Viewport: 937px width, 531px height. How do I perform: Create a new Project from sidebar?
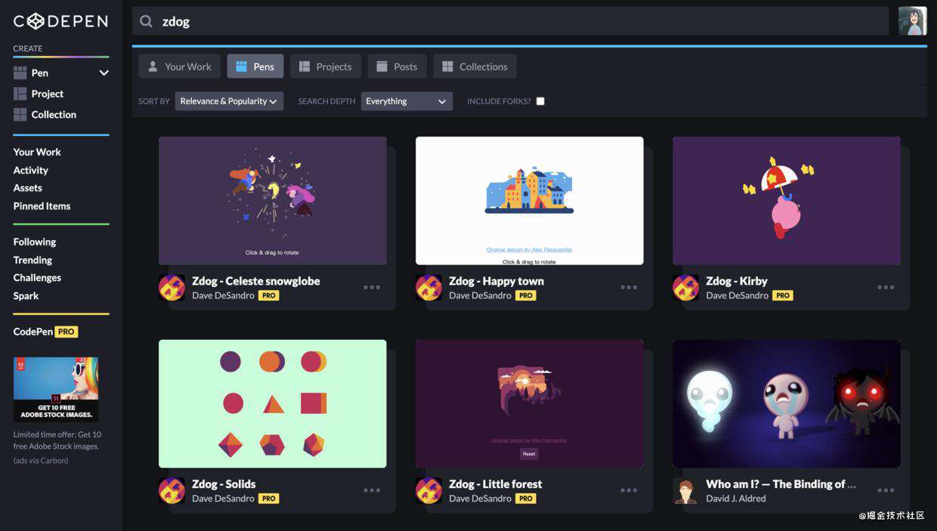pos(47,94)
